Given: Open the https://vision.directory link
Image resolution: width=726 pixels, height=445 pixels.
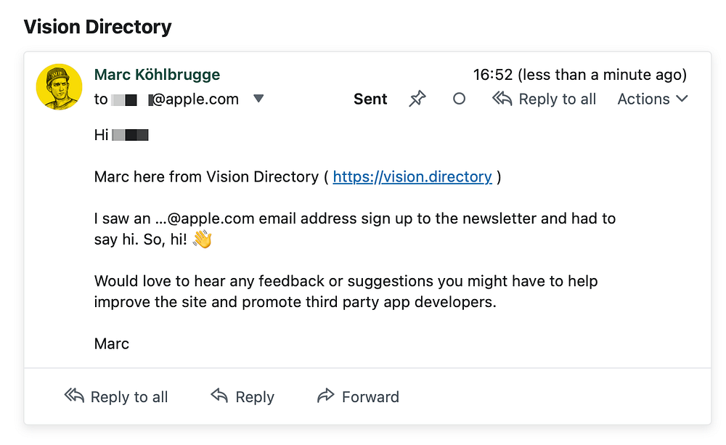Looking at the screenshot, I should [x=412, y=177].
